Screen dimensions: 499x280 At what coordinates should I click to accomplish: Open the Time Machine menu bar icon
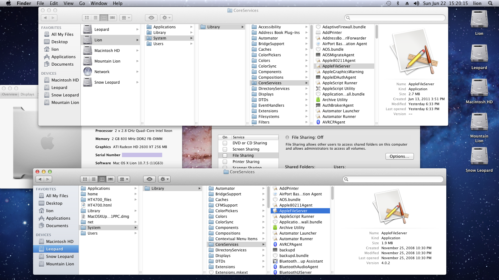(x=389, y=3)
